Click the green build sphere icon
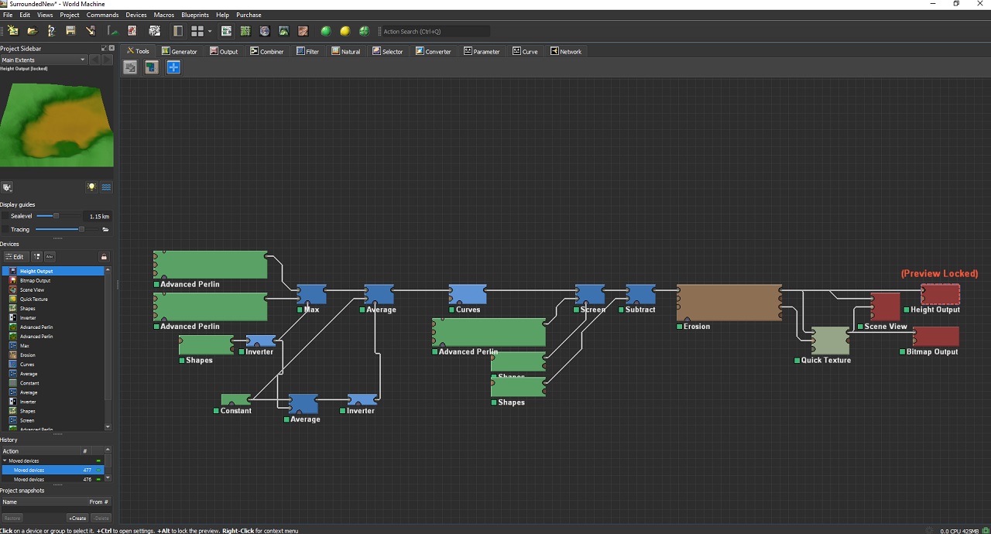The width and height of the screenshot is (991, 534). (325, 31)
